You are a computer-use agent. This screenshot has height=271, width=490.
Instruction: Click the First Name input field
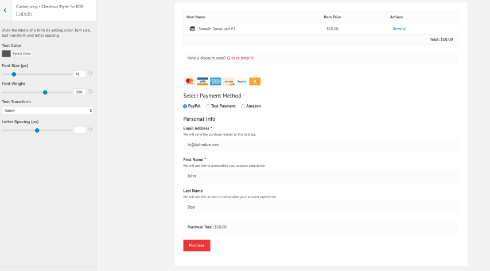[x=321, y=176]
